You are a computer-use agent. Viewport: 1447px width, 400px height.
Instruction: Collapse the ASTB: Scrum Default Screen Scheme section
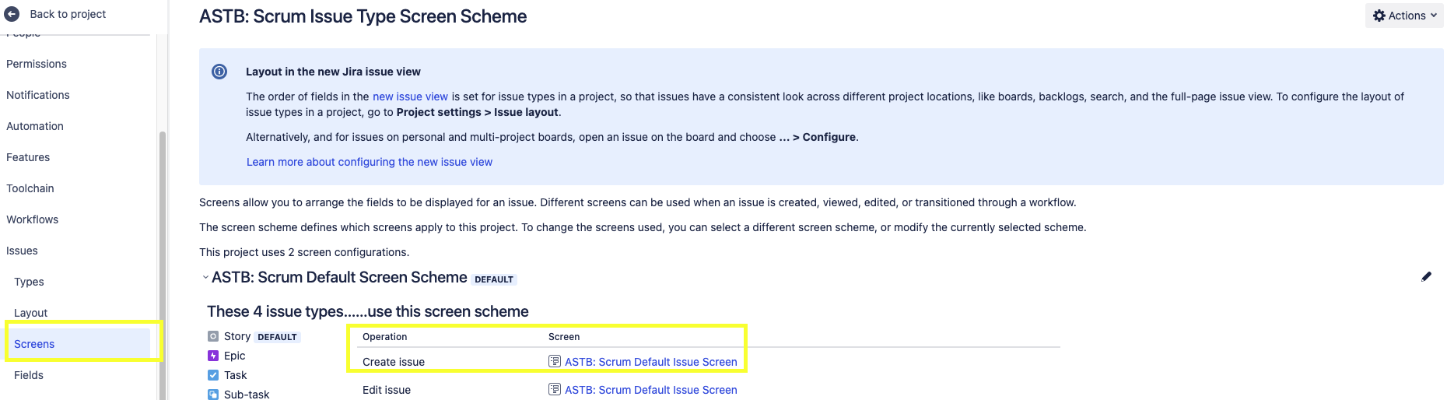[205, 277]
